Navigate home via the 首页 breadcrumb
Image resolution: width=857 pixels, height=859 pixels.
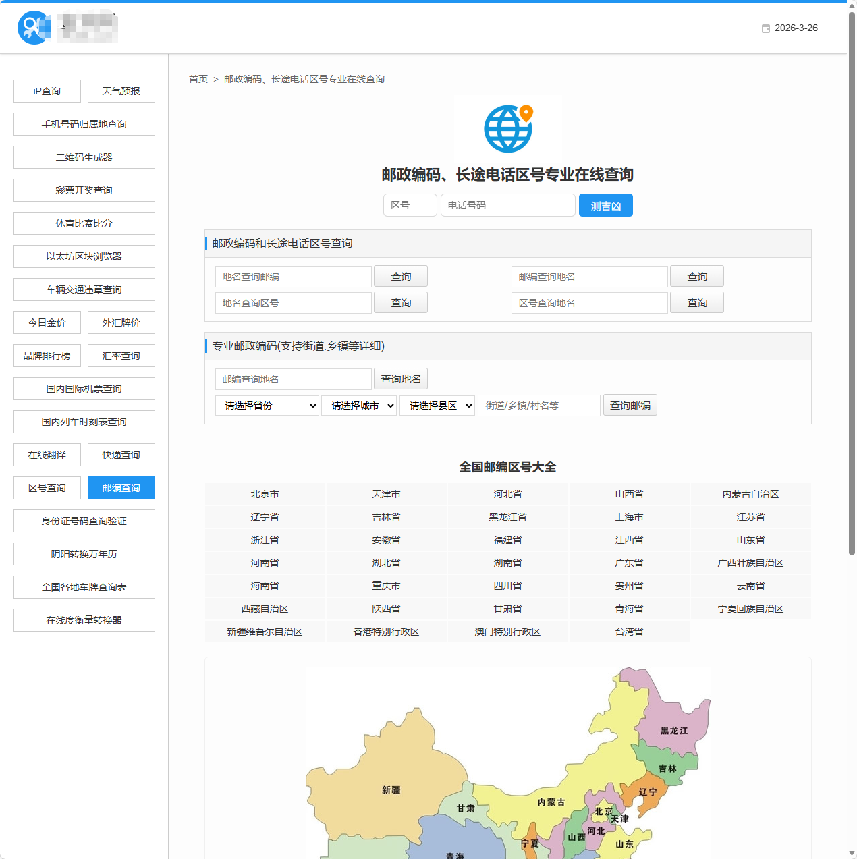pyautogui.click(x=198, y=79)
